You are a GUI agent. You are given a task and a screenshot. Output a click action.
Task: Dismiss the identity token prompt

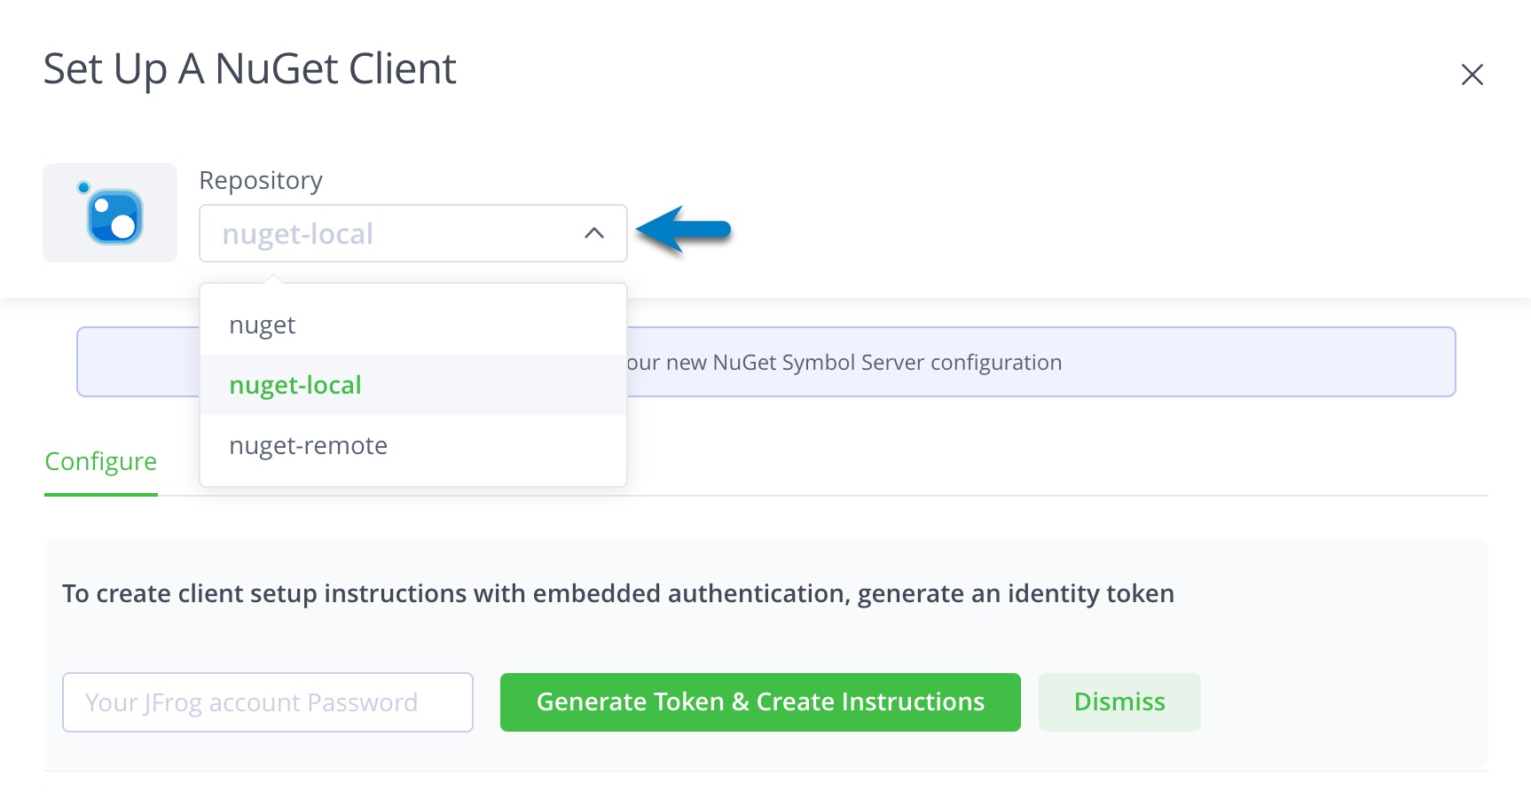point(1119,702)
